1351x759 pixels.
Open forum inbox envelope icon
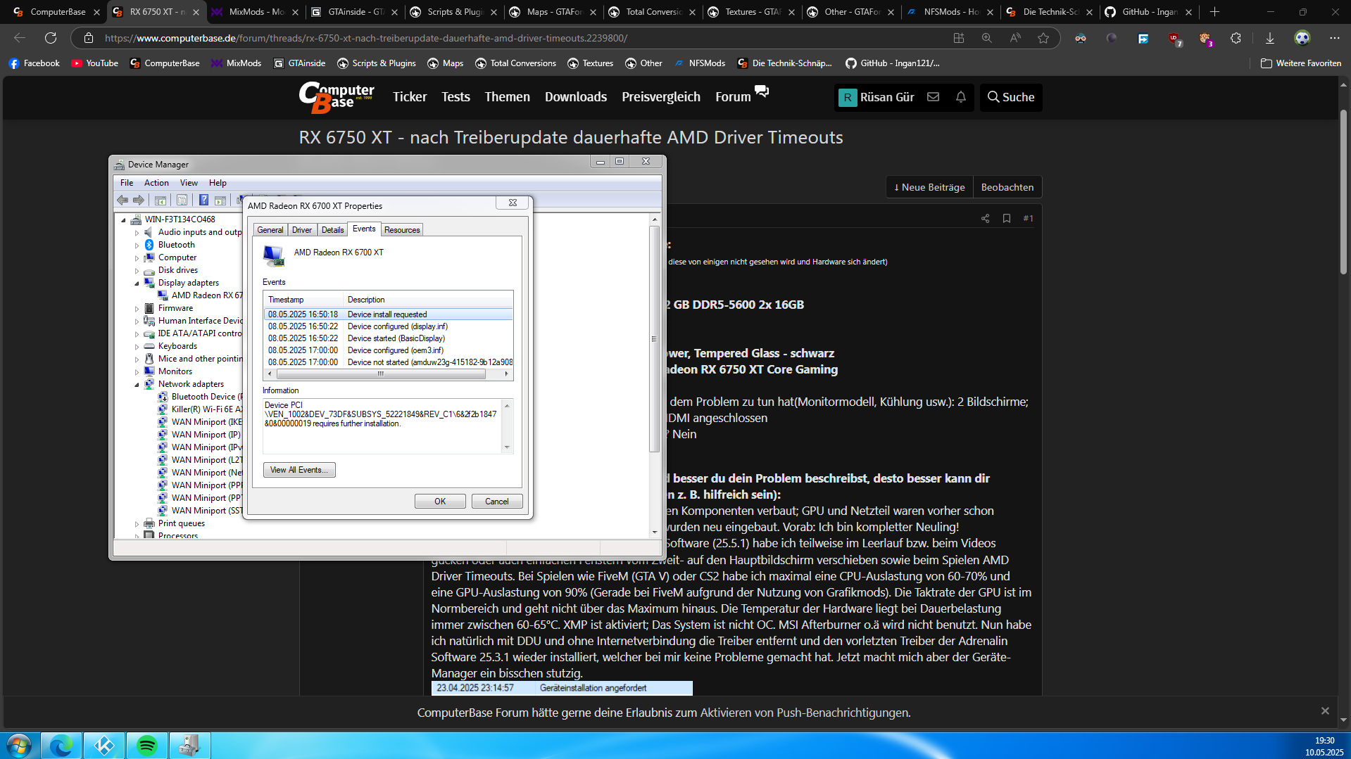point(934,97)
